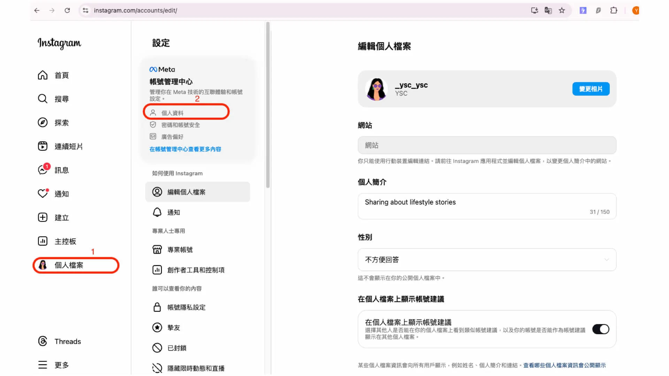
Task: Open the 更多 hamburger menu icon
Action: [43, 365]
